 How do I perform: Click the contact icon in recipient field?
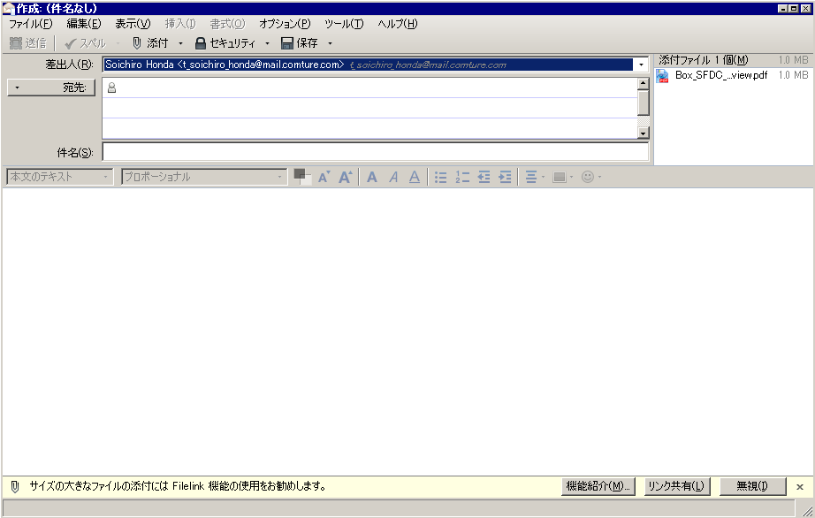coord(111,88)
